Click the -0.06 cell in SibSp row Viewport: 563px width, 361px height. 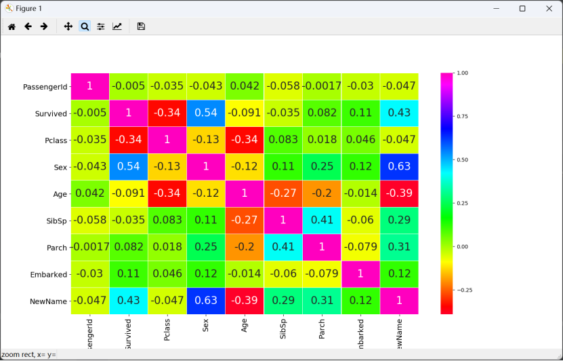[x=360, y=221]
